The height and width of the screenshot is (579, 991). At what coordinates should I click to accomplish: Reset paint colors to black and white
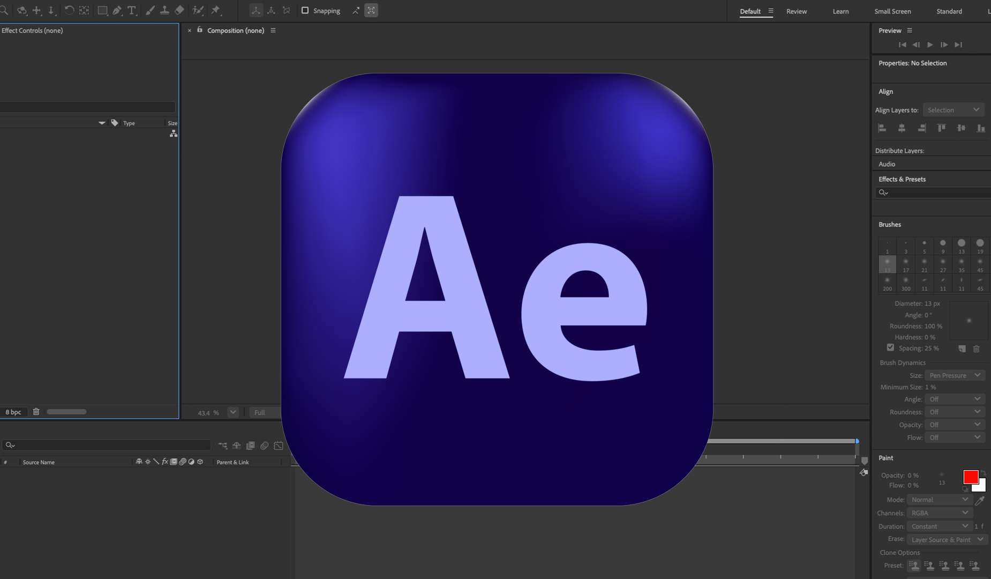click(966, 489)
